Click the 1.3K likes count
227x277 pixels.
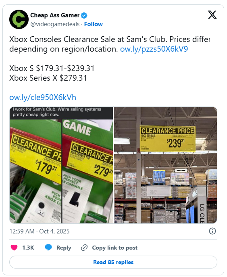(28, 248)
